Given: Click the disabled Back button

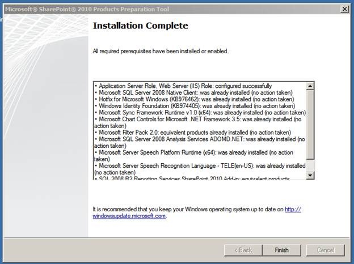Looking at the screenshot, I should coord(243,250).
